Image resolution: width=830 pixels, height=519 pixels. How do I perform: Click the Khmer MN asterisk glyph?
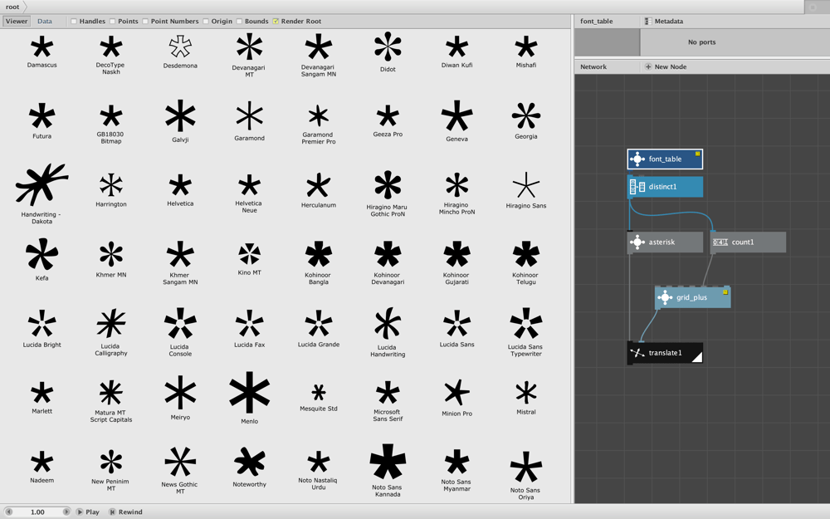click(x=111, y=254)
